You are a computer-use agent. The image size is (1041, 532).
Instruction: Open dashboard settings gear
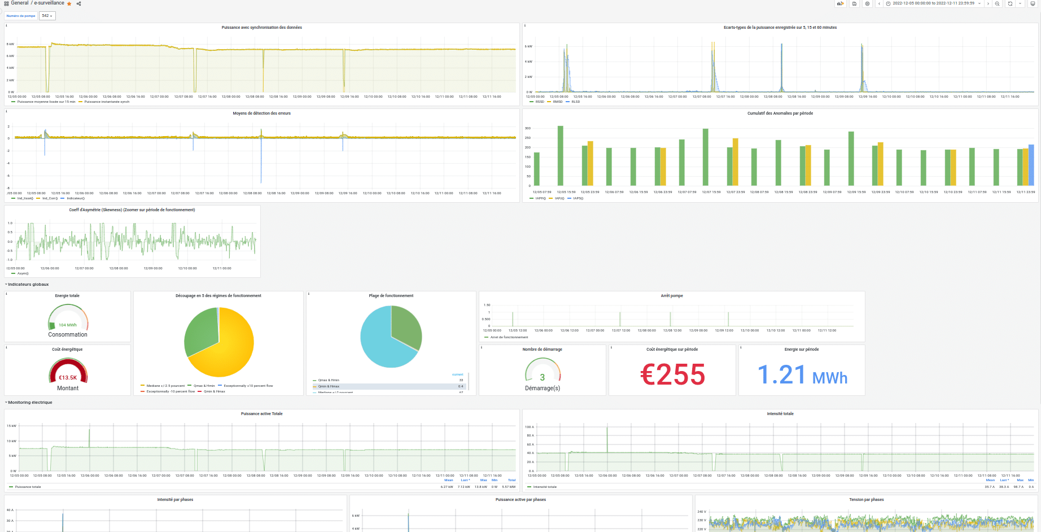point(867,3)
